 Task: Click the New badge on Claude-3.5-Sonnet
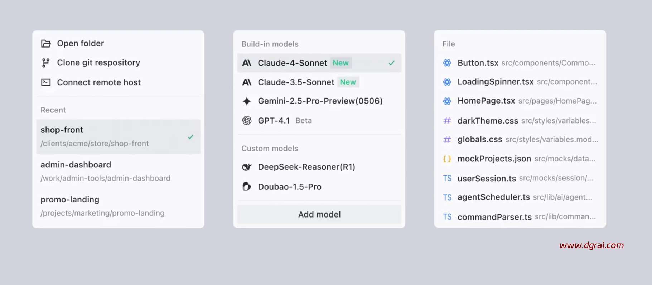(x=348, y=82)
